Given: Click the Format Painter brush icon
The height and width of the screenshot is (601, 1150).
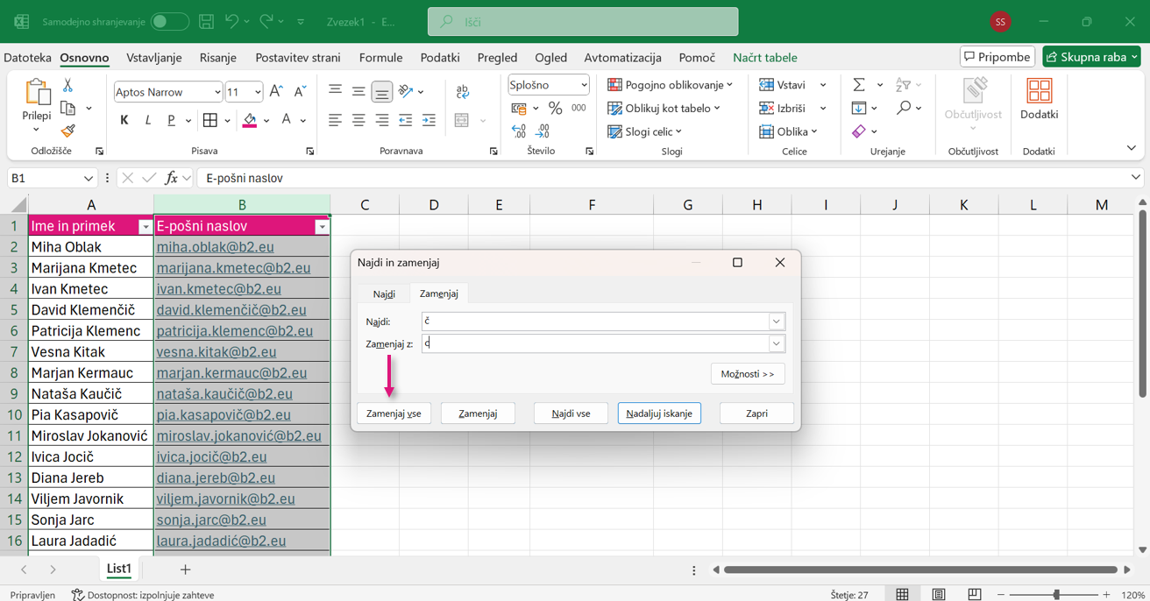Looking at the screenshot, I should pyautogui.click(x=67, y=131).
